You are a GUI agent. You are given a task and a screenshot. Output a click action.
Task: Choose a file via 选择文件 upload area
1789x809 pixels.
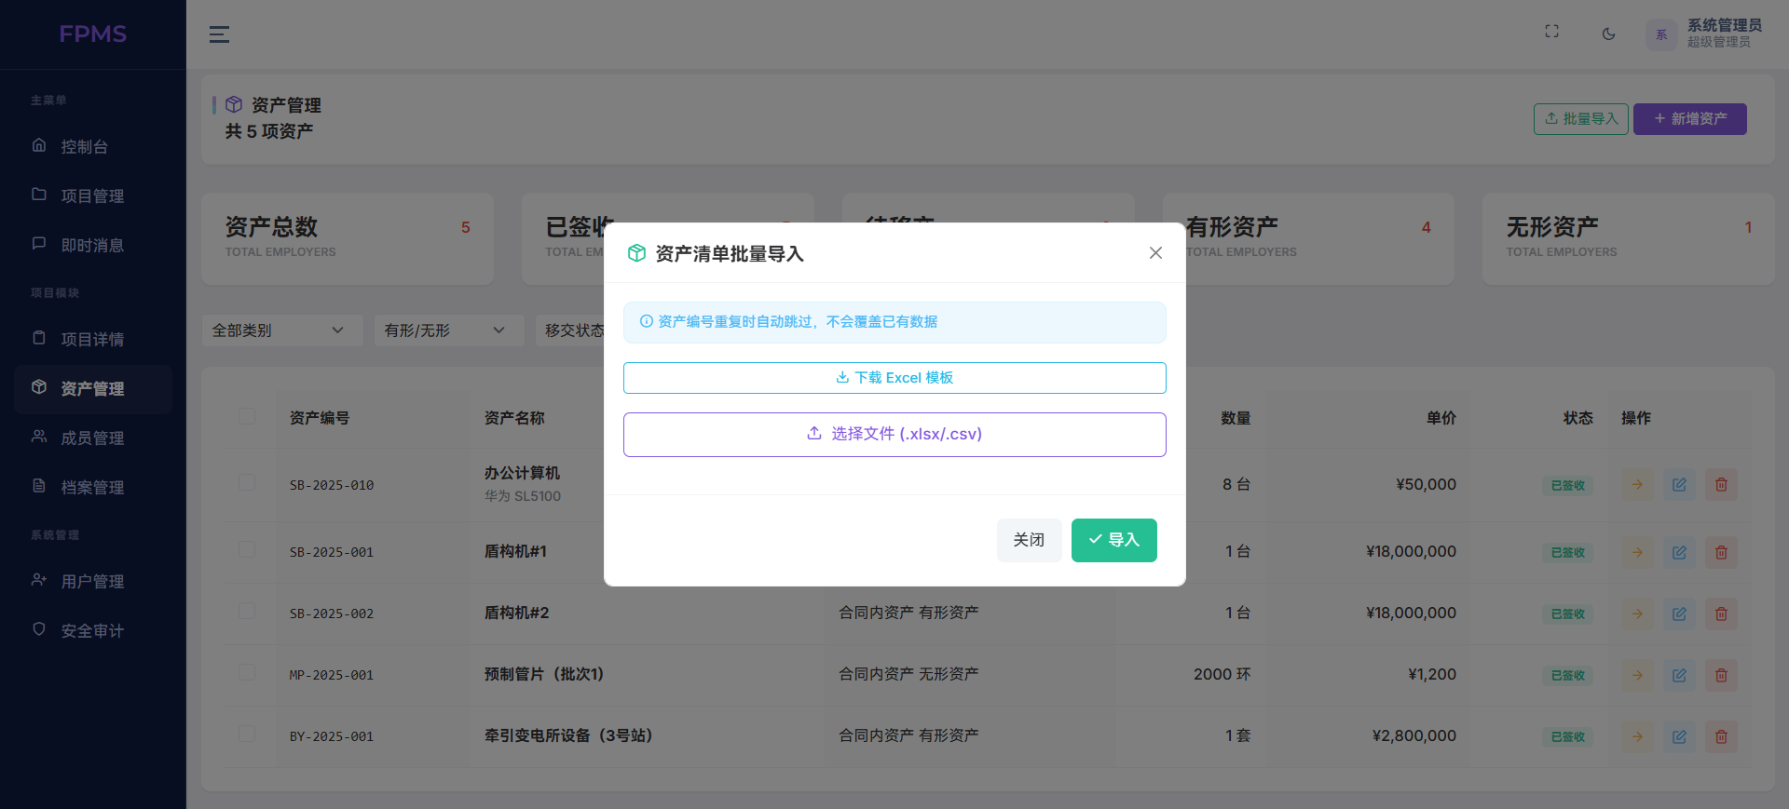[x=894, y=434]
